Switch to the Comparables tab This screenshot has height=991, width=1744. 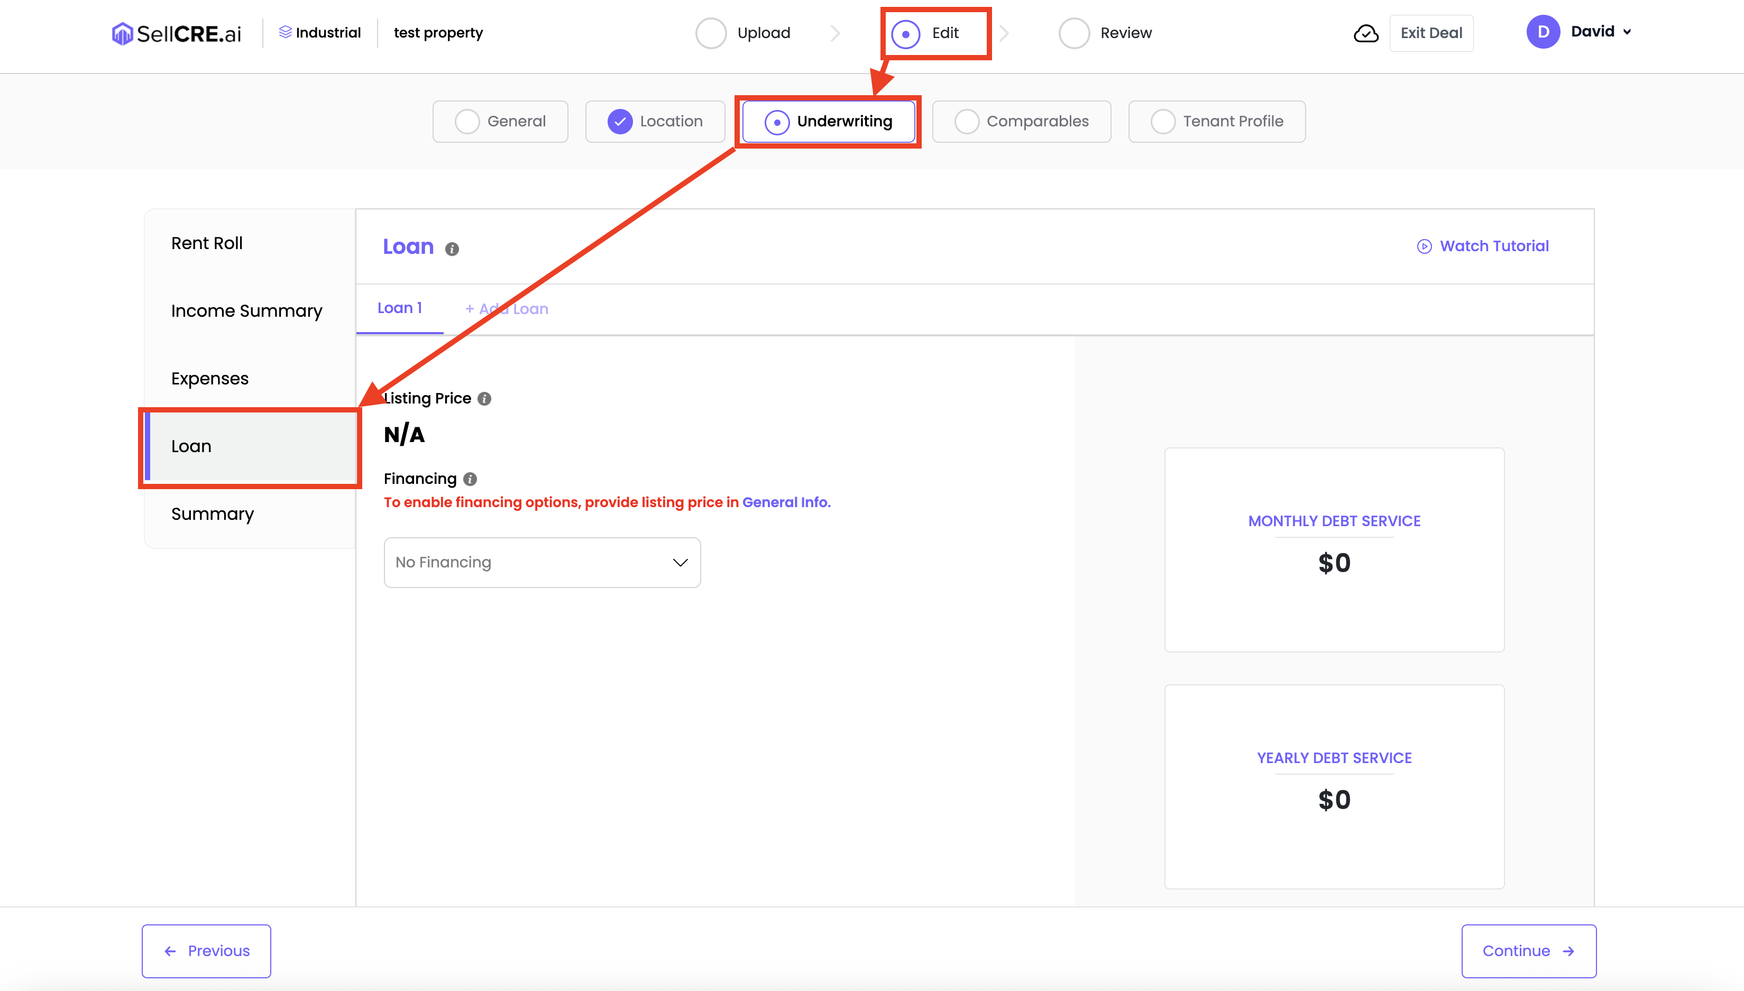1021,122
